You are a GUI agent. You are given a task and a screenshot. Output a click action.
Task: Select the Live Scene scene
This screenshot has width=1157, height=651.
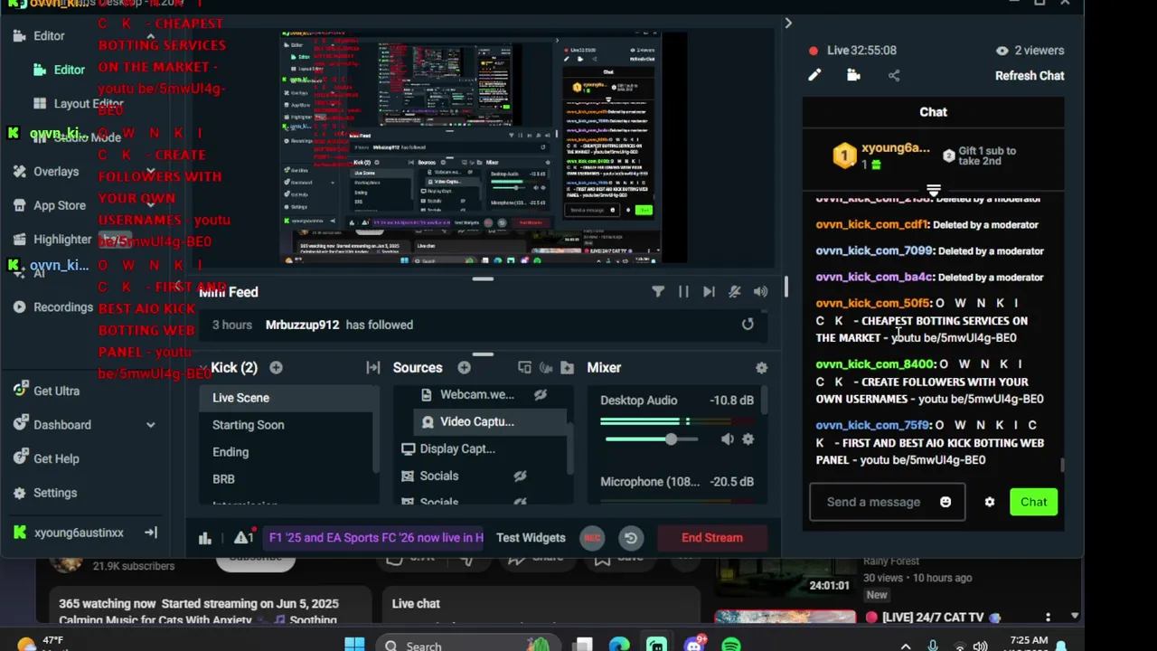[287, 398]
